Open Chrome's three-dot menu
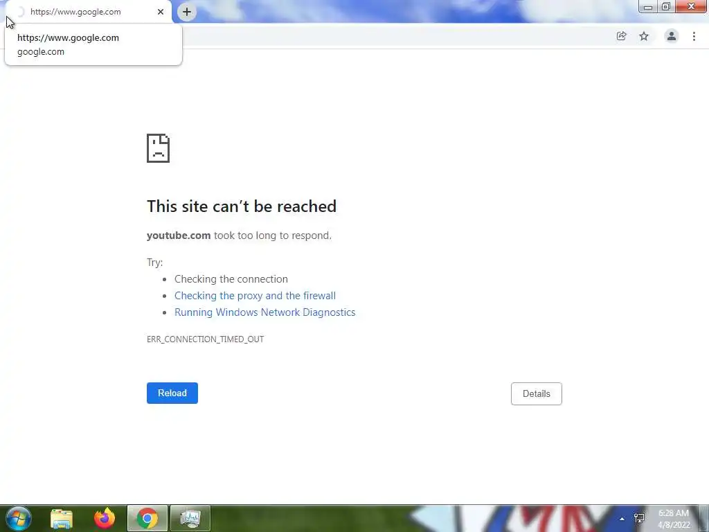The image size is (709, 532). point(694,36)
